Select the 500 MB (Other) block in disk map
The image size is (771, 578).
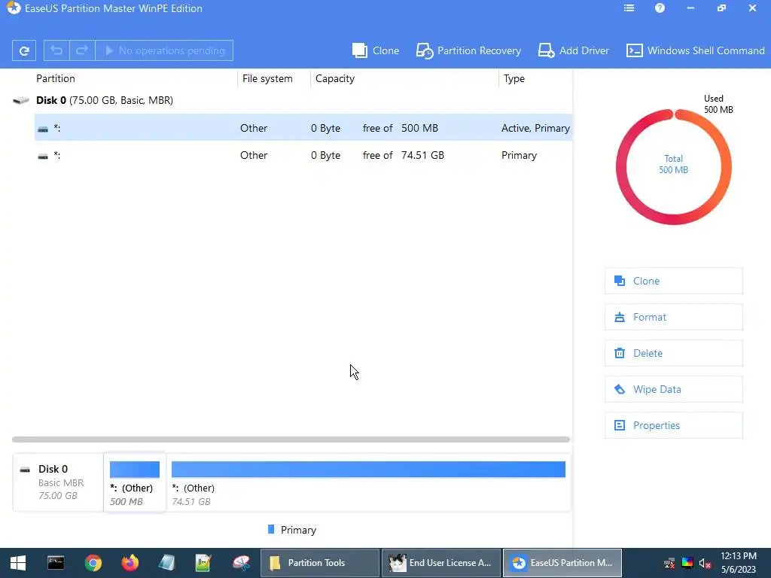tap(134, 482)
